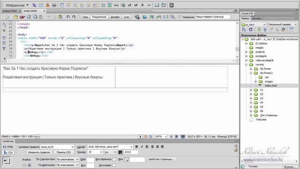Open the font size 16 dropdown

click(95, 152)
